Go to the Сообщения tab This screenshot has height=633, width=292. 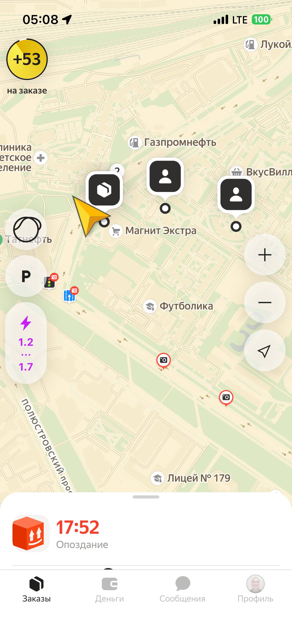pos(182,589)
